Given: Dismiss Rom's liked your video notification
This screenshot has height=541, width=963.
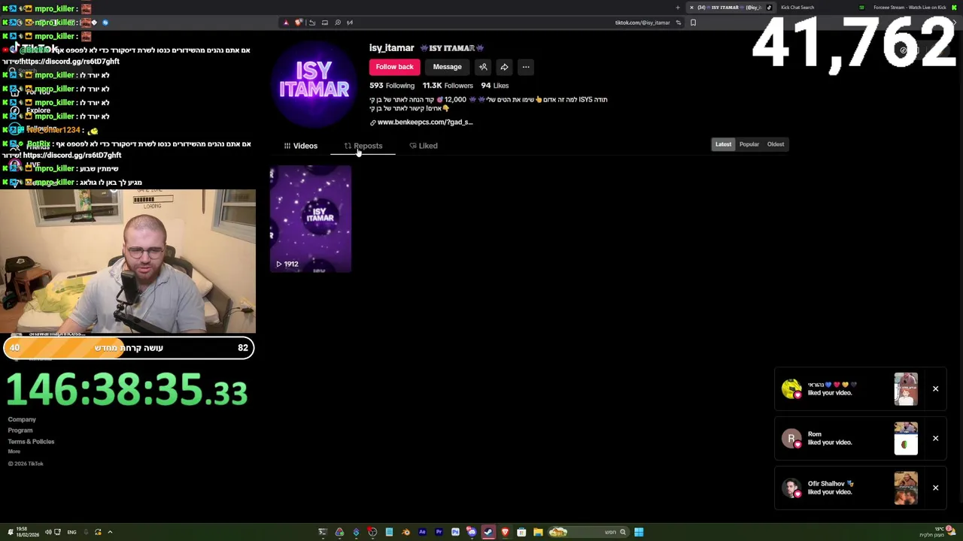Looking at the screenshot, I should (x=935, y=439).
